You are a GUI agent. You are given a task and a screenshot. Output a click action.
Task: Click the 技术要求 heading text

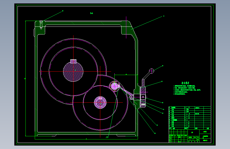(185, 83)
